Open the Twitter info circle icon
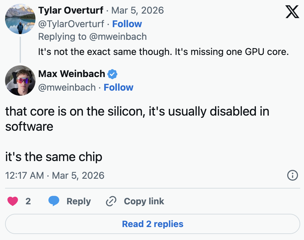The image size is (304, 240). pyautogui.click(x=292, y=175)
